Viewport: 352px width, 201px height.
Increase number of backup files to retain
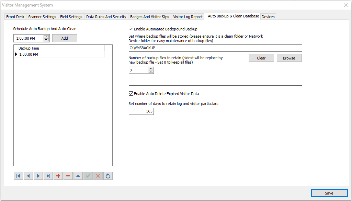[151, 69]
